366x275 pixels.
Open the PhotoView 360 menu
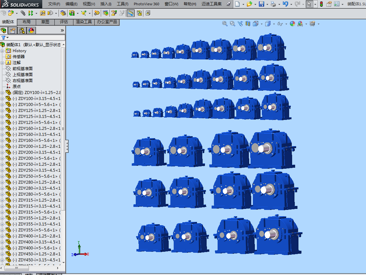[146, 4]
